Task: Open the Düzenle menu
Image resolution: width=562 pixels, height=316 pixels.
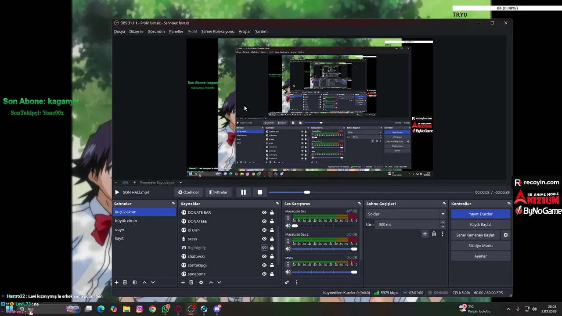Action: click(136, 32)
